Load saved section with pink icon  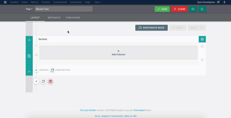click(x=50, y=81)
